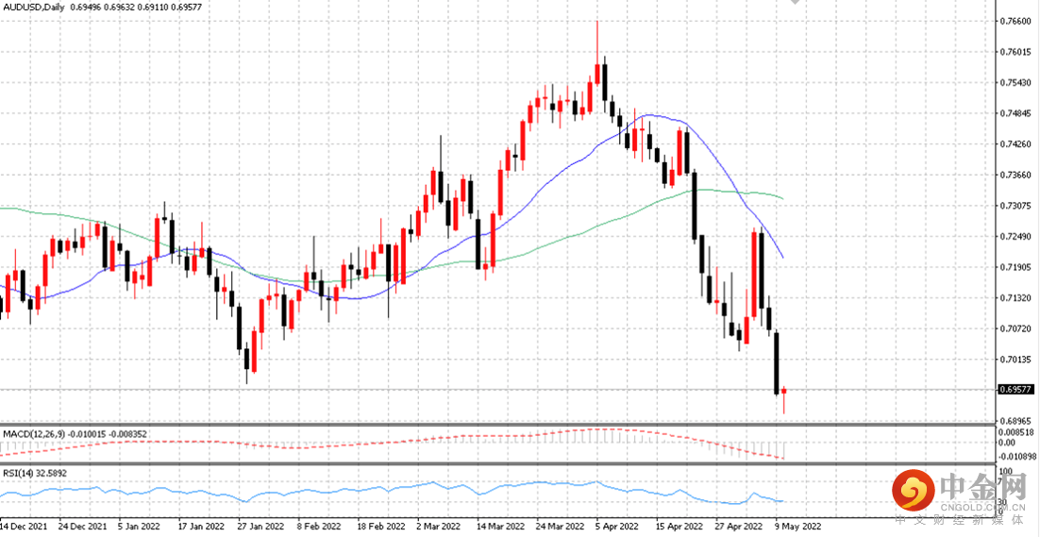Click the 14 Dec 2021 date label
Screen dimensions: 1040x537
[x=23, y=527]
